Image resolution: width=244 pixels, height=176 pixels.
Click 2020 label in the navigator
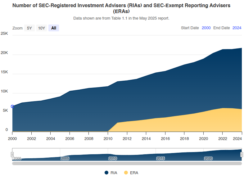click(208, 158)
